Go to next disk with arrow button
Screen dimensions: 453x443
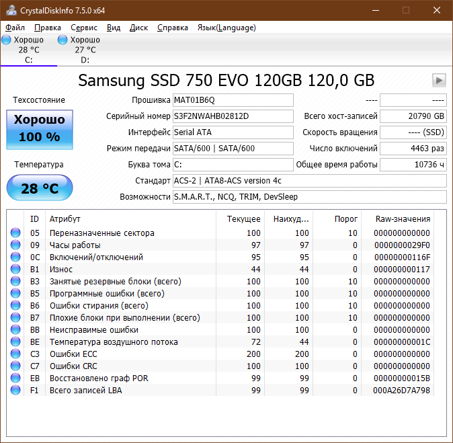439,80
